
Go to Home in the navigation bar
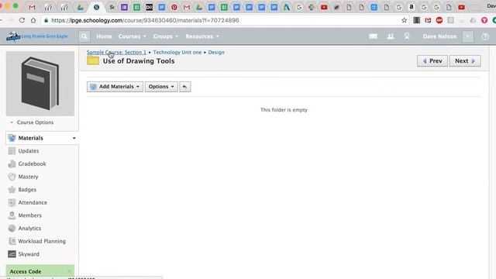click(x=104, y=36)
